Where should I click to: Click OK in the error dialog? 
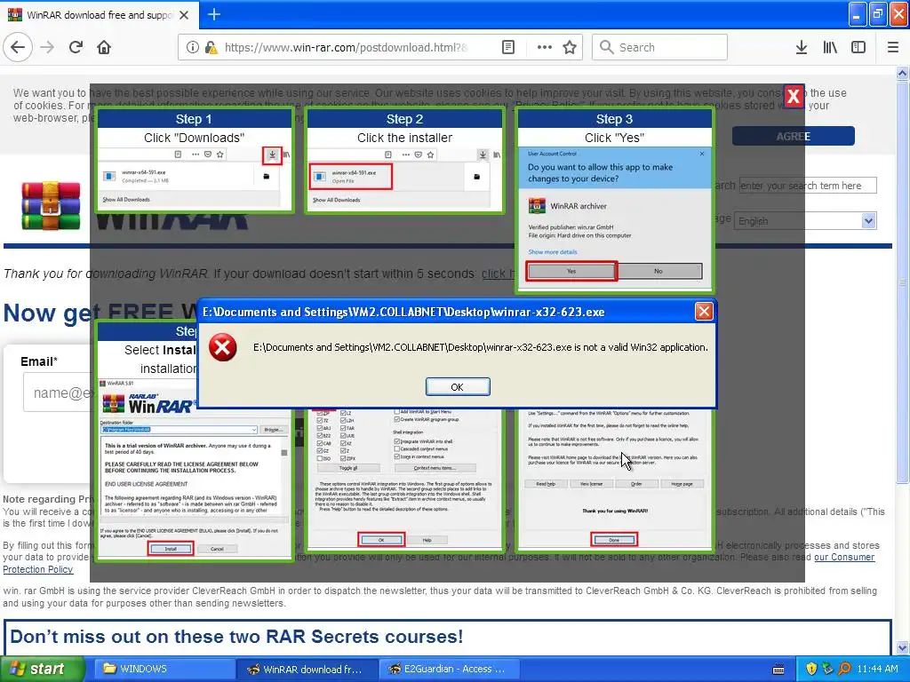click(458, 387)
